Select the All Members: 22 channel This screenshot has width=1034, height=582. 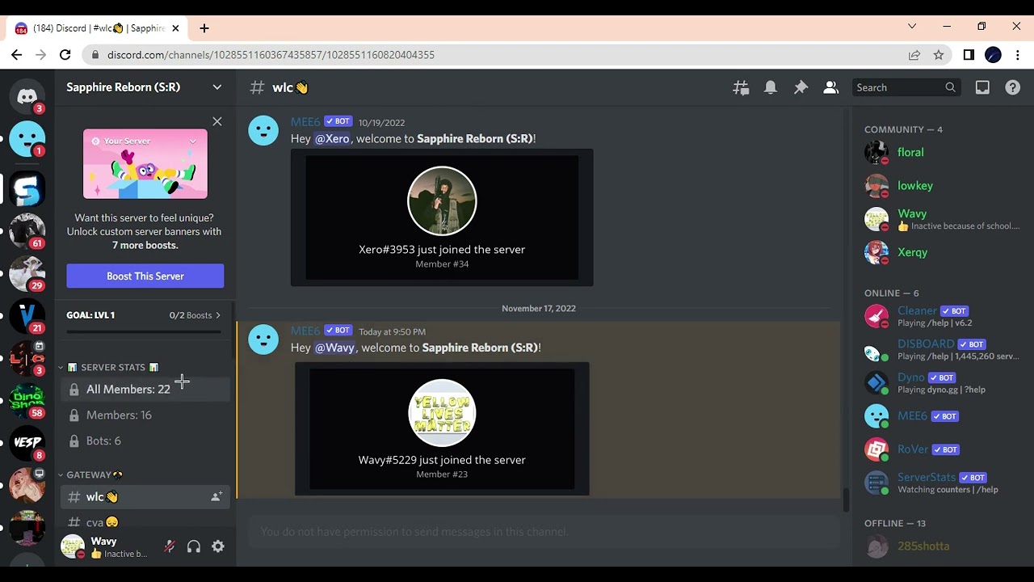(x=145, y=390)
